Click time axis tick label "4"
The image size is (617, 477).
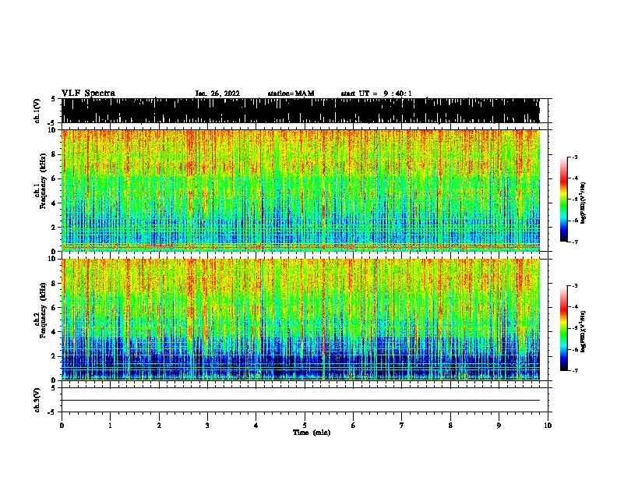coord(256,426)
